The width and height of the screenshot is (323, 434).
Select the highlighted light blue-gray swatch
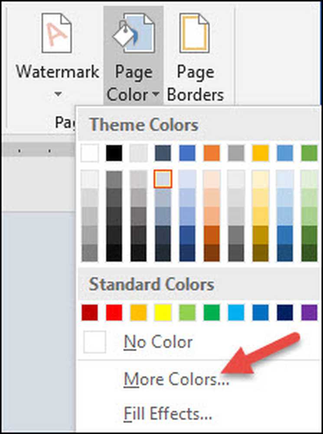click(163, 179)
